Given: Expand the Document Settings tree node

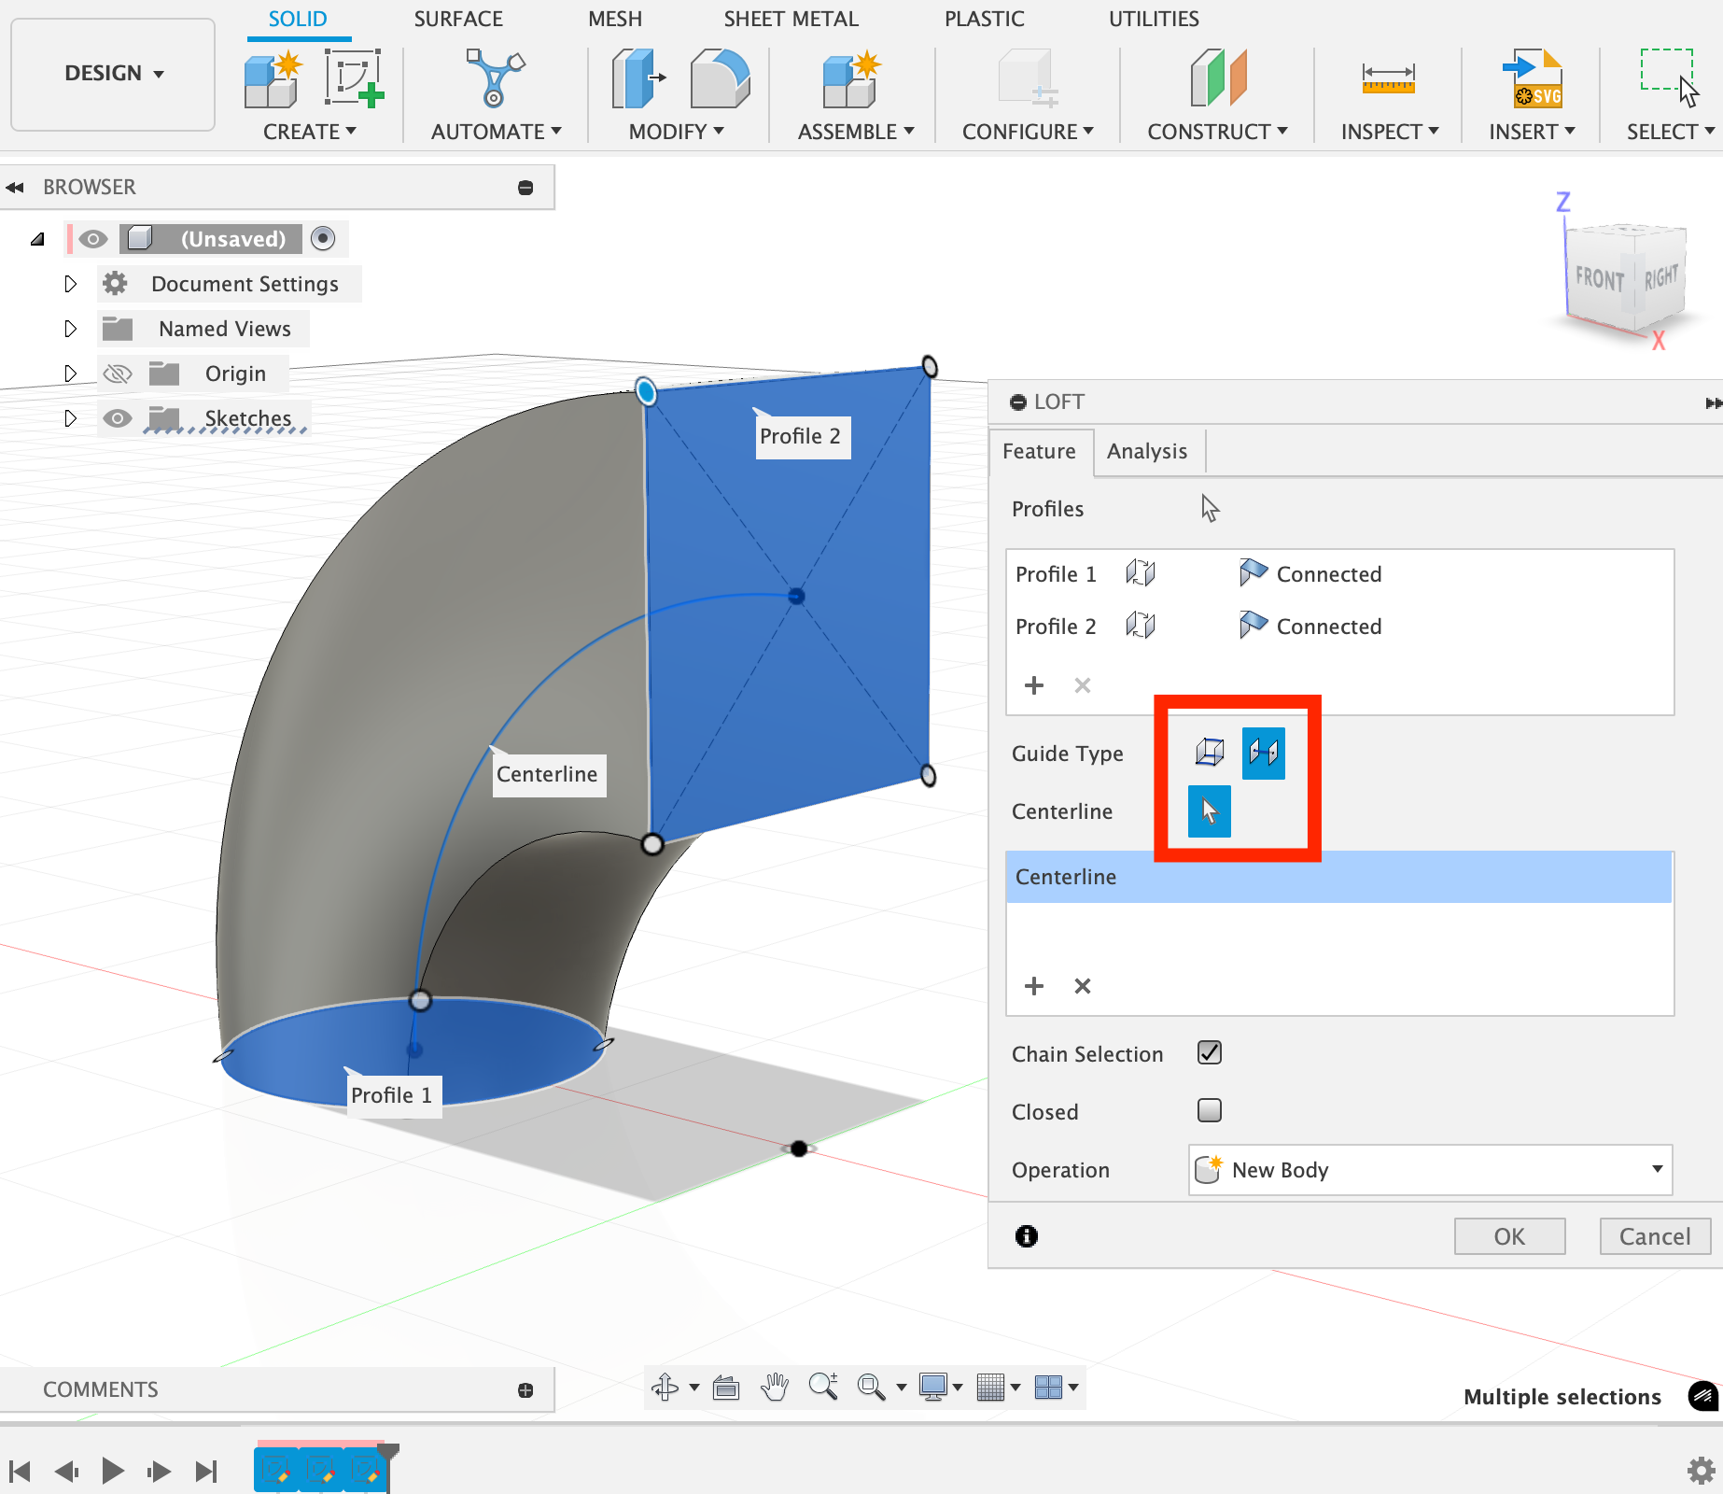Looking at the screenshot, I should click(x=70, y=284).
